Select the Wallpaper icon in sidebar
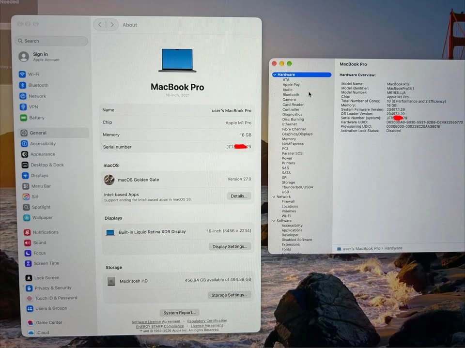This screenshot has height=348, width=465. point(27,218)
